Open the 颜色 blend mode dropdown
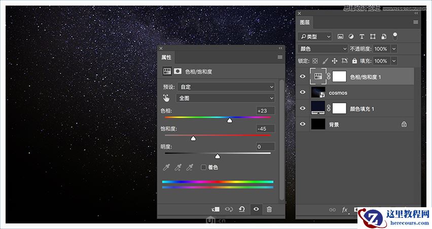The image size is (432, 229). pyautogui.click(x=322, y=49)
